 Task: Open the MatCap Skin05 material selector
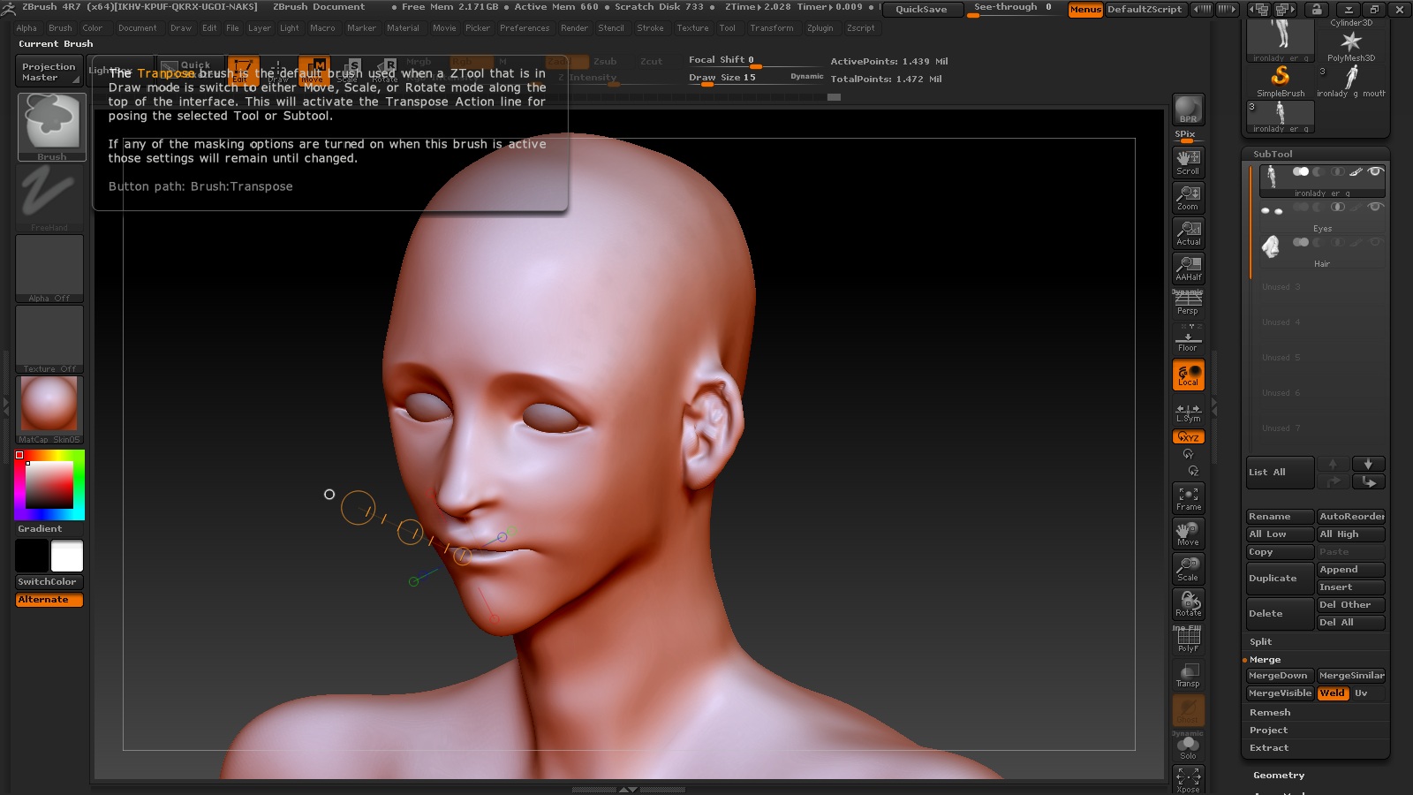pyautogui.click(x=49, y=410)
